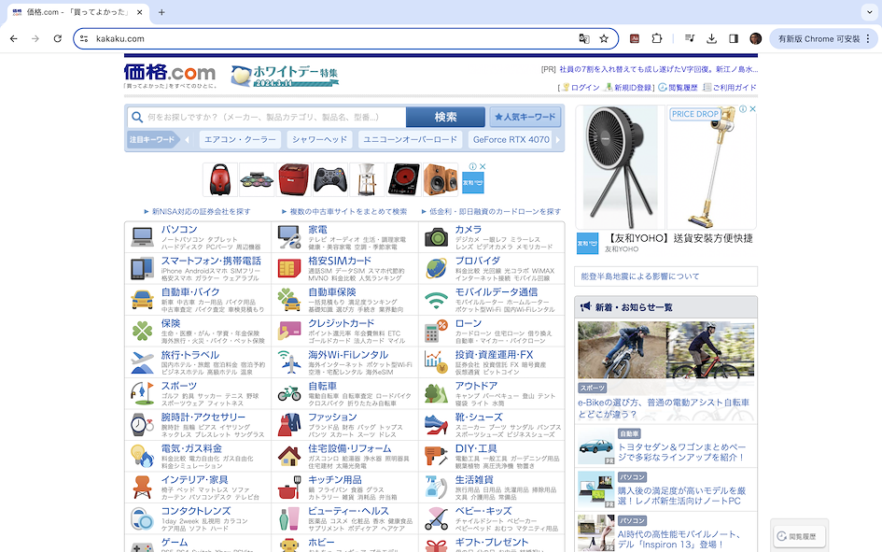Open the Google Translate icon in address bar
The width and height of the screenshot is (882, 552).
point(584,39)
